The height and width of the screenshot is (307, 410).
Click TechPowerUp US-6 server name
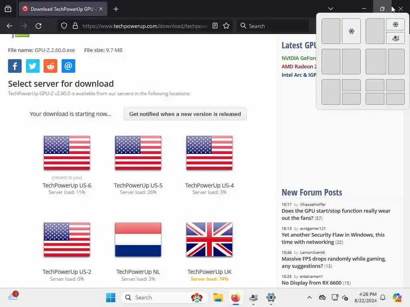67,185
